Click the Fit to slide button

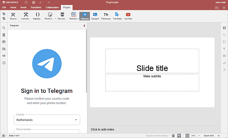[187, 135]
